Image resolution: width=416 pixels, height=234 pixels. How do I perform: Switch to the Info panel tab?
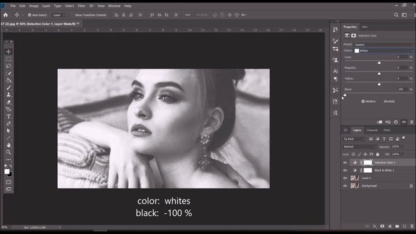coord(365,27)
